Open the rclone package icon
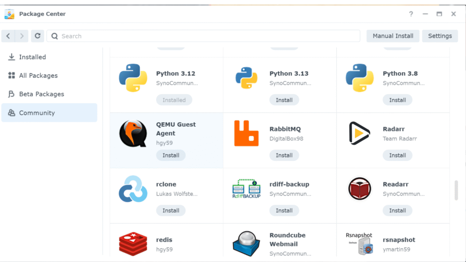The height and width of the screenshot is (262, 466). (x=133, y=189)
